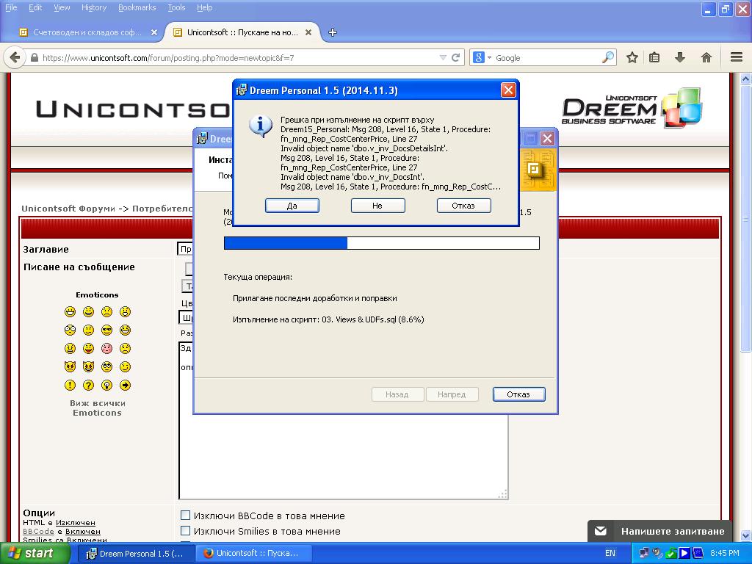
Task: Show bookmarks list icon in toolbar
Action: coord(654,57)
